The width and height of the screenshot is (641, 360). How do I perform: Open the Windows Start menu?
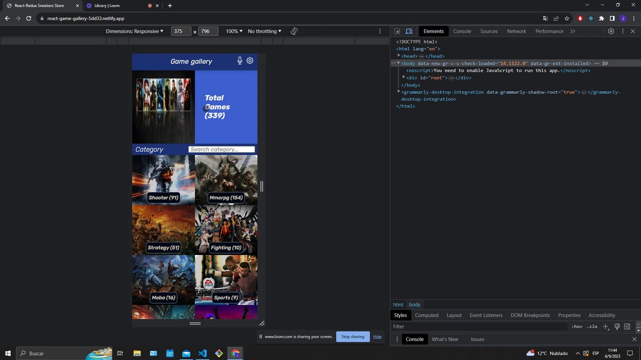tap(8, 353)
